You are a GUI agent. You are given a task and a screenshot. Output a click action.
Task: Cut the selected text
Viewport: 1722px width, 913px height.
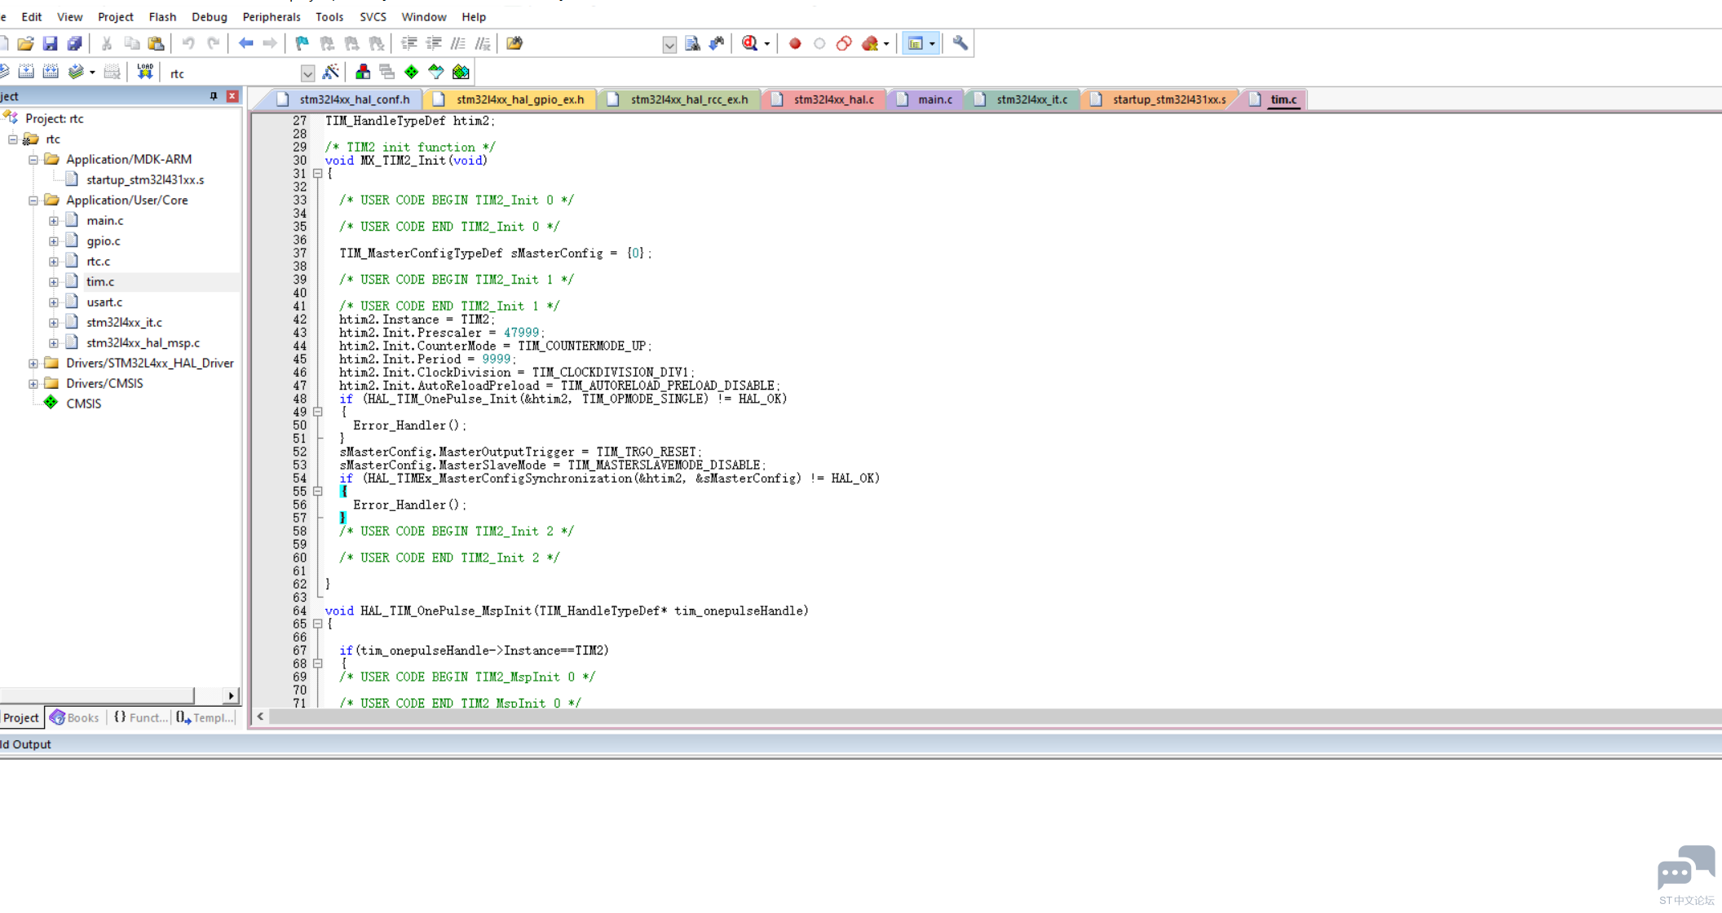[x=106, y=43]
